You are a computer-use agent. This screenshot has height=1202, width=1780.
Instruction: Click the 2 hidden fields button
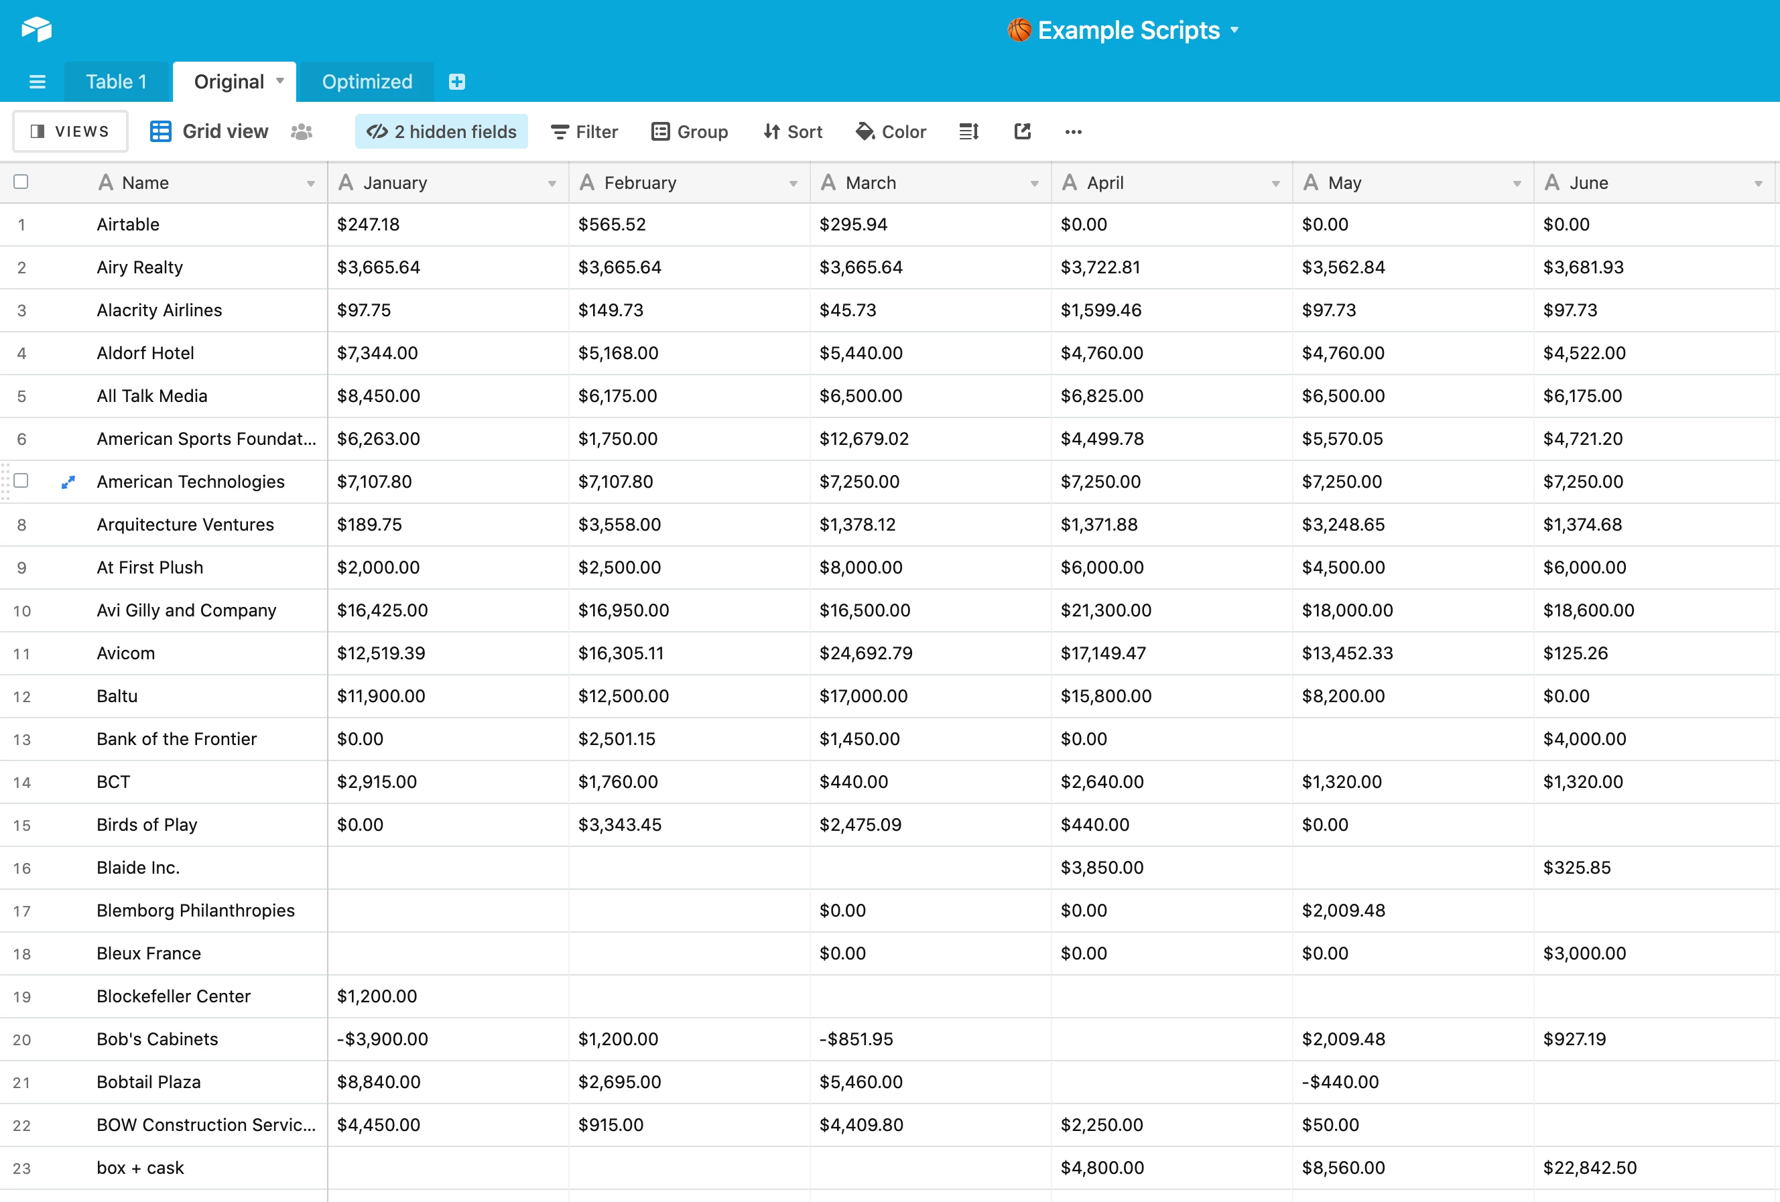(442, 132)
